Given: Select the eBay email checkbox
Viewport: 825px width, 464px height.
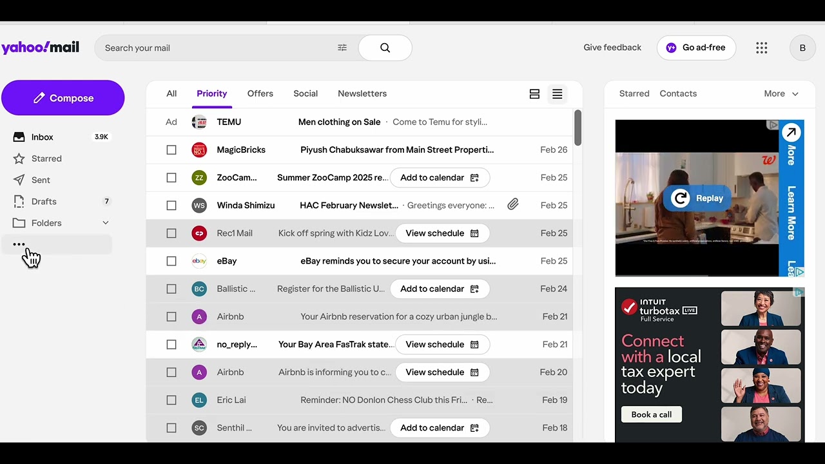Looking at the screenshot, I should [171, 261].
